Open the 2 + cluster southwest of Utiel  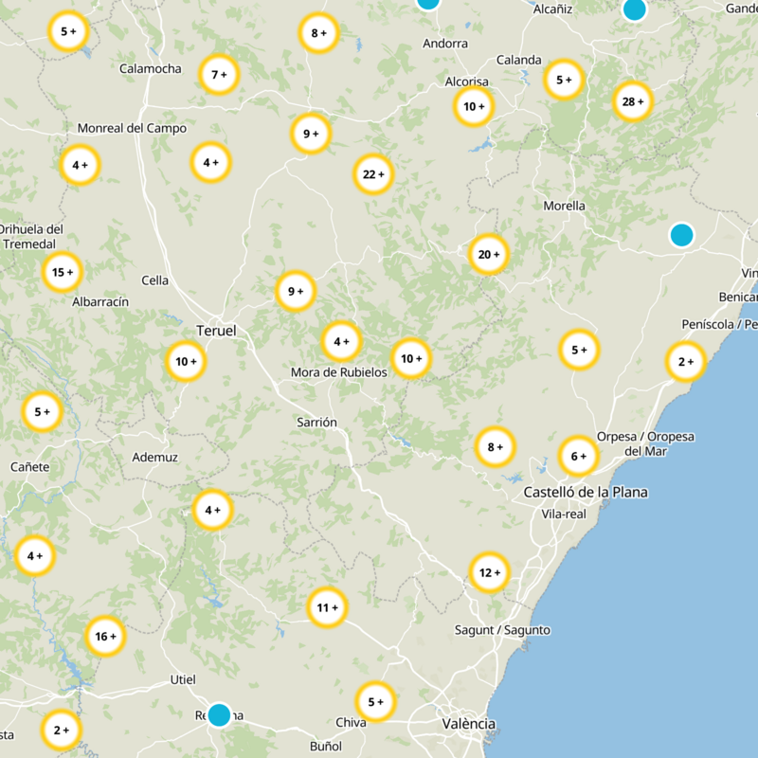(x=61, y=730)
